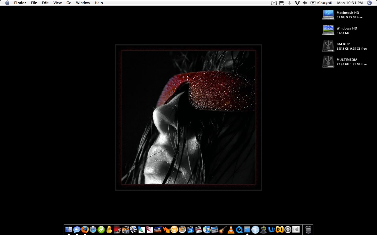Open Firefox in the dock

tap(85, 230)
